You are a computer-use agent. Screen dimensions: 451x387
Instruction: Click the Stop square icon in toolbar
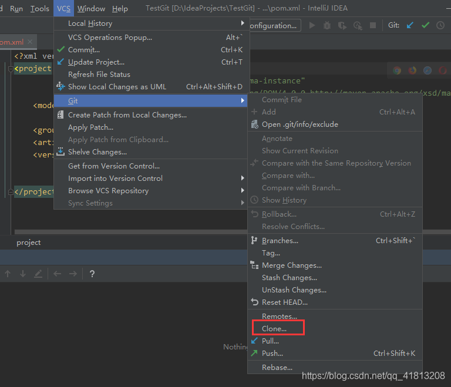[373, 25]
